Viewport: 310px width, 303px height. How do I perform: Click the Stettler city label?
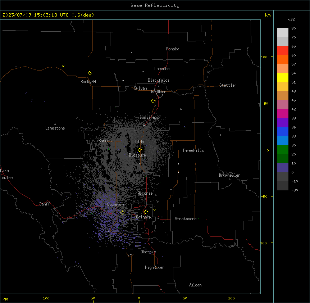[x=228, y=85]
